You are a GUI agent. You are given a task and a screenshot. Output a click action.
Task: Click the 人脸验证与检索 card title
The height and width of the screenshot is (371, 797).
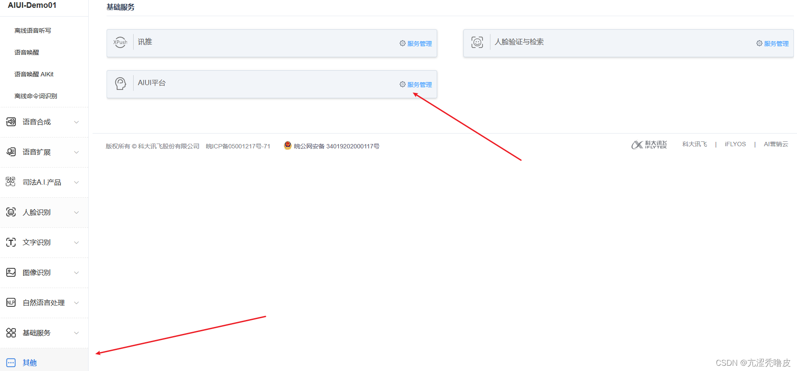519,42
